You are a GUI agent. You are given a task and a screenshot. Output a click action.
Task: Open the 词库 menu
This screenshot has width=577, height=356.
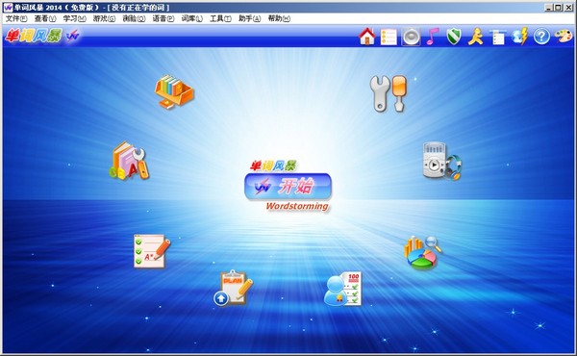pos(191,18)
